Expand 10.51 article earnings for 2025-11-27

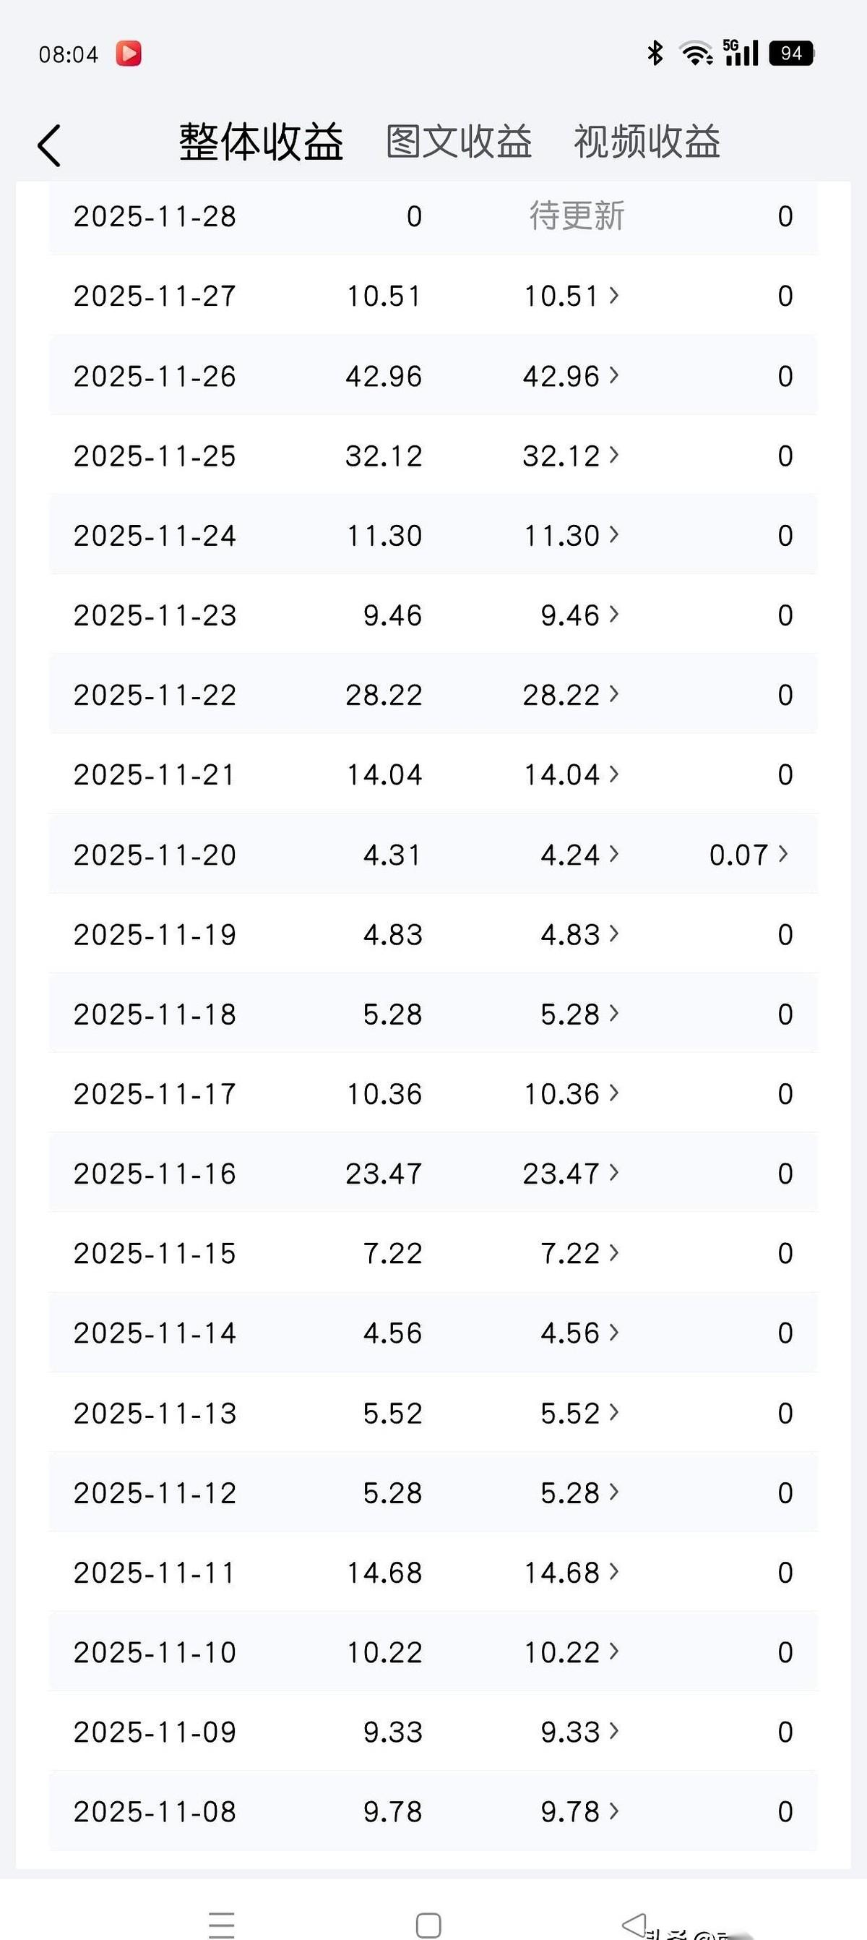pyautogui.click(x=571, y=296)
